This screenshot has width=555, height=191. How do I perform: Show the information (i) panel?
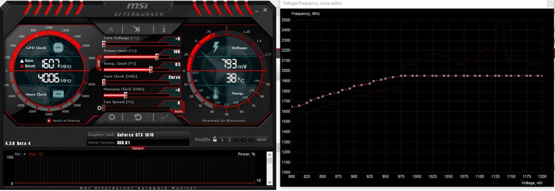point(164,29)
